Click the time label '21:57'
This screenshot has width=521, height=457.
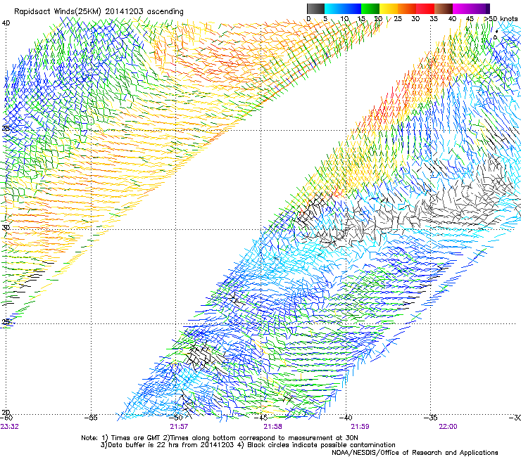179,427
